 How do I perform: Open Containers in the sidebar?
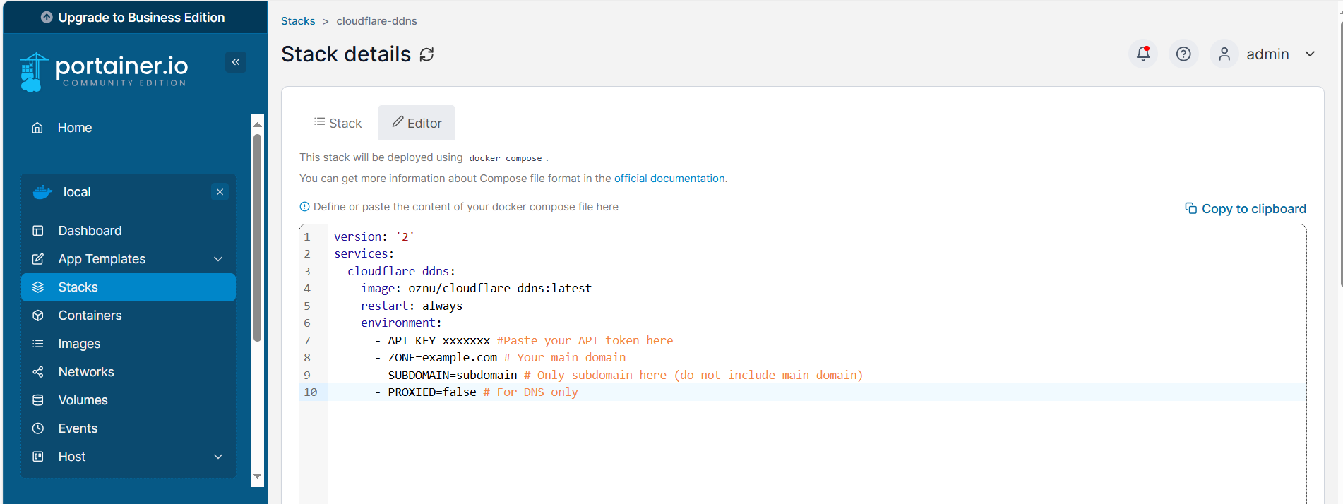[129, 316]
